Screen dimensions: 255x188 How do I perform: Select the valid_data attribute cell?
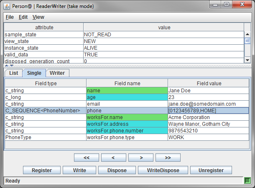point(44,54)
